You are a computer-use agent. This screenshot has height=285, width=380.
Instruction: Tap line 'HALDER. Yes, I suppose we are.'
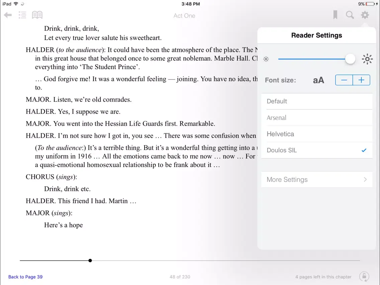pos(73,112)
